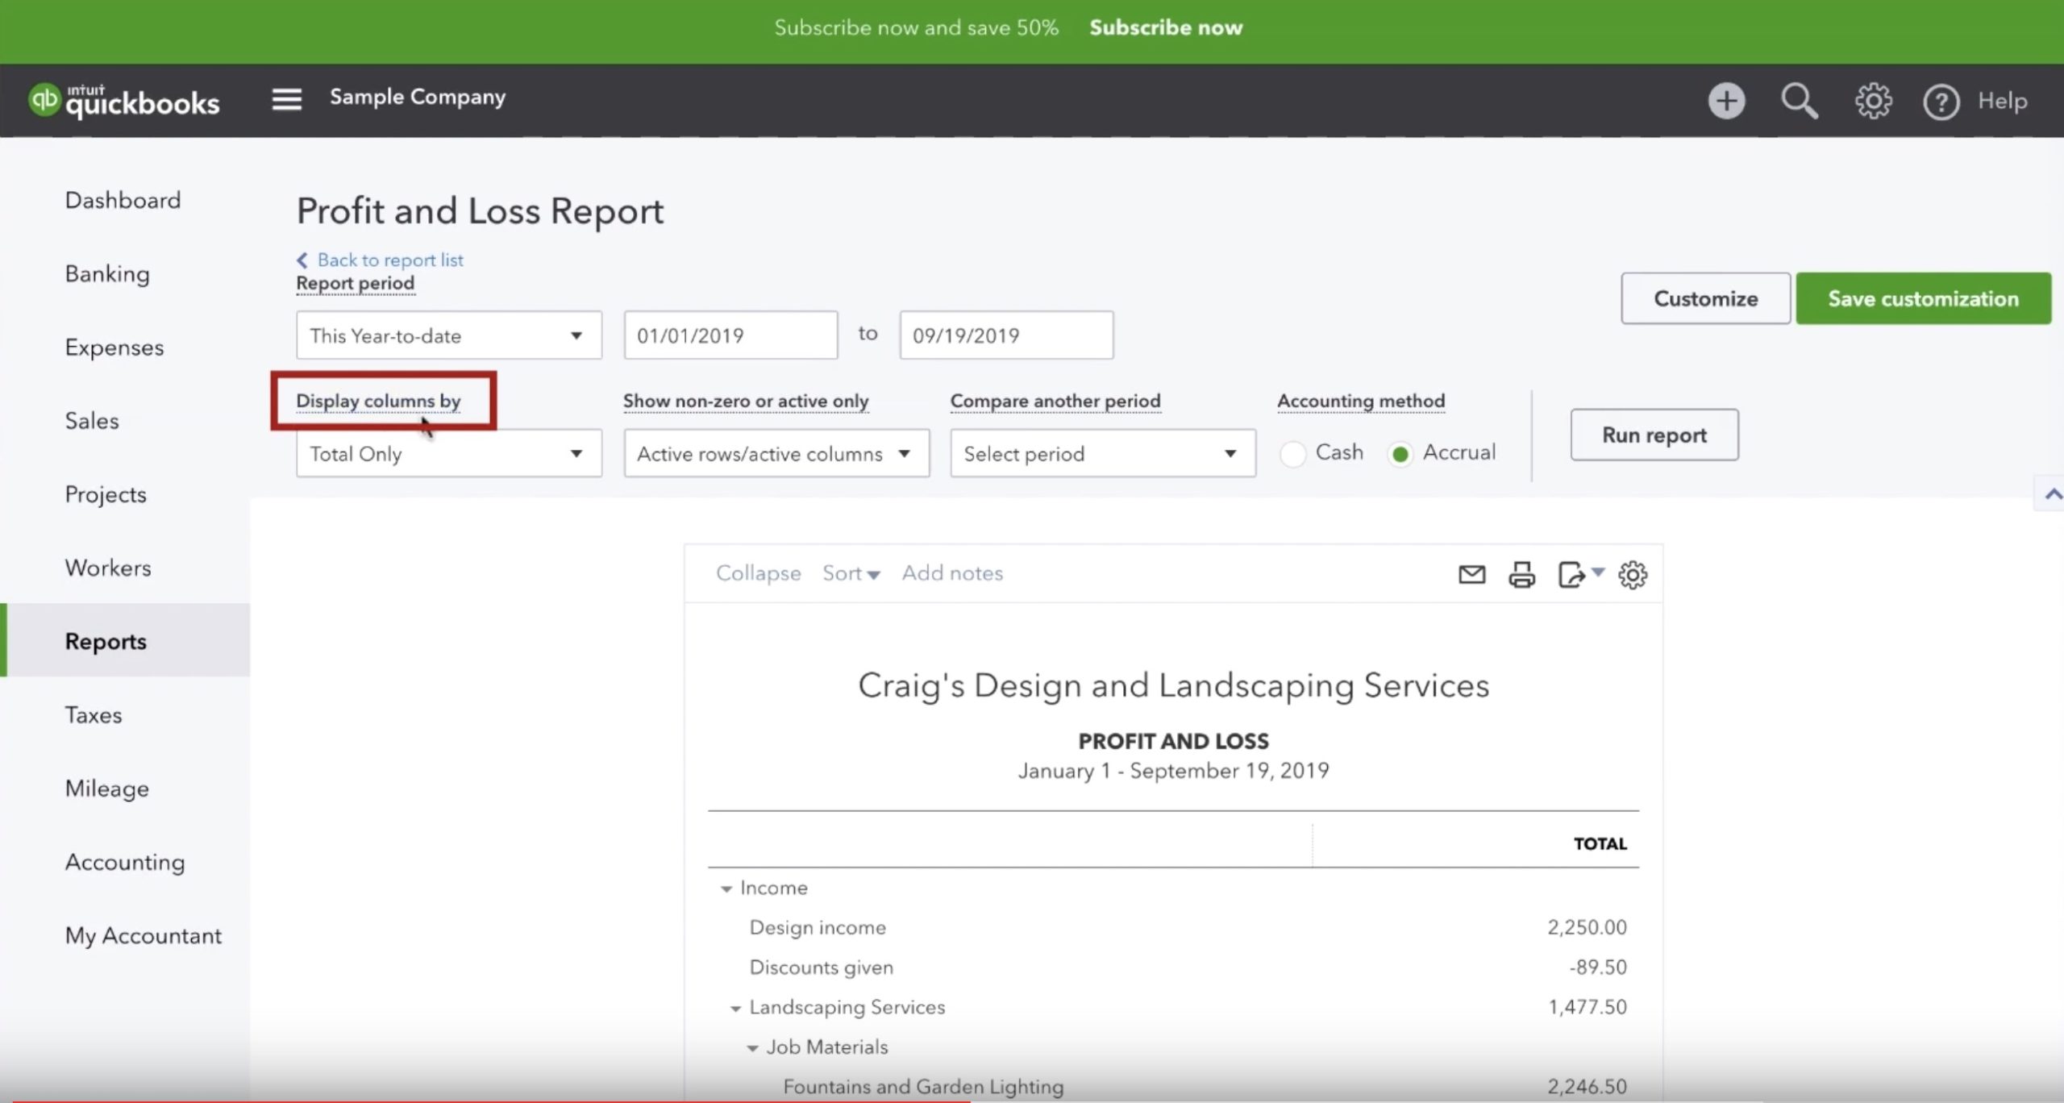
Task: Click the start date field 01/01/2019
Action: pos(730,335)
